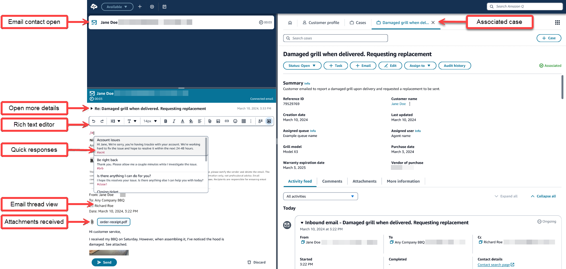Click the Send button

pos(104,262)
